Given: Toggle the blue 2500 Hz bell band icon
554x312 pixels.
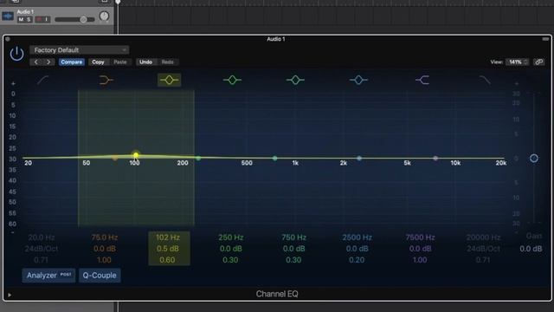Looking at the screenshot, I should pos(358,81).
